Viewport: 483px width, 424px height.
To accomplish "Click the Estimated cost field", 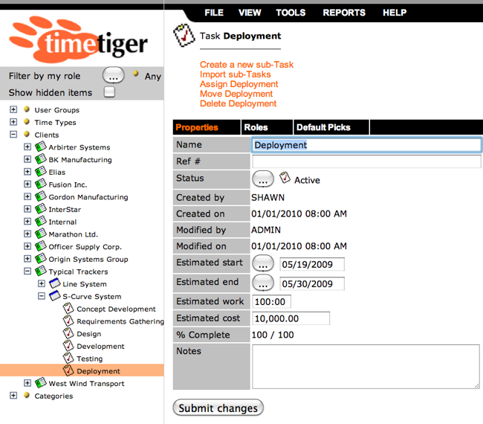I will point(291,318).
